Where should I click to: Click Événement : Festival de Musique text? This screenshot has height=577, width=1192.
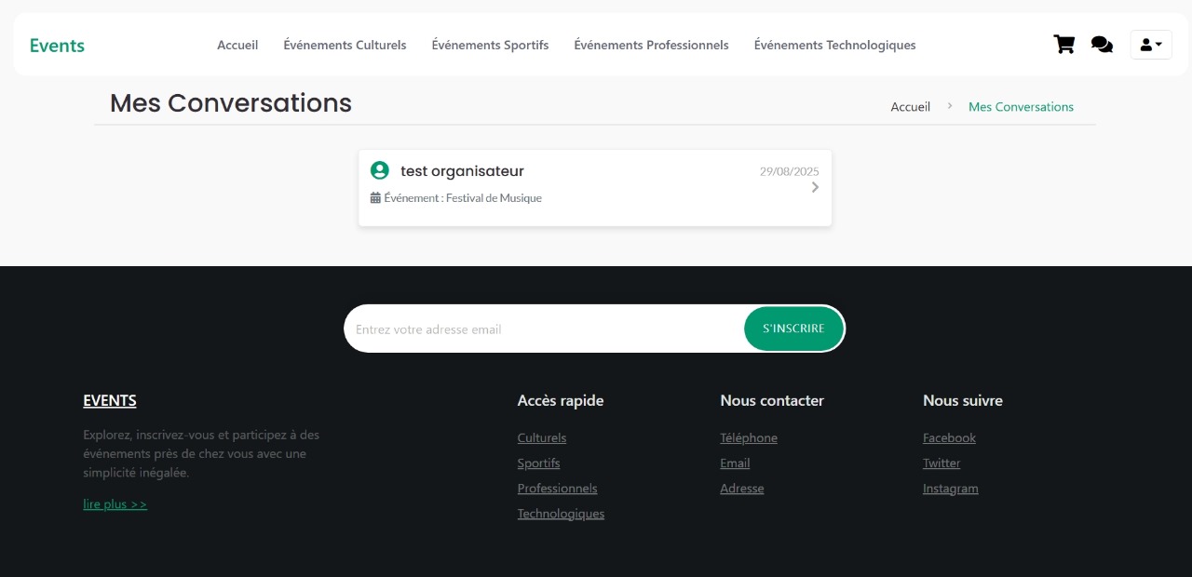[463, 198]
